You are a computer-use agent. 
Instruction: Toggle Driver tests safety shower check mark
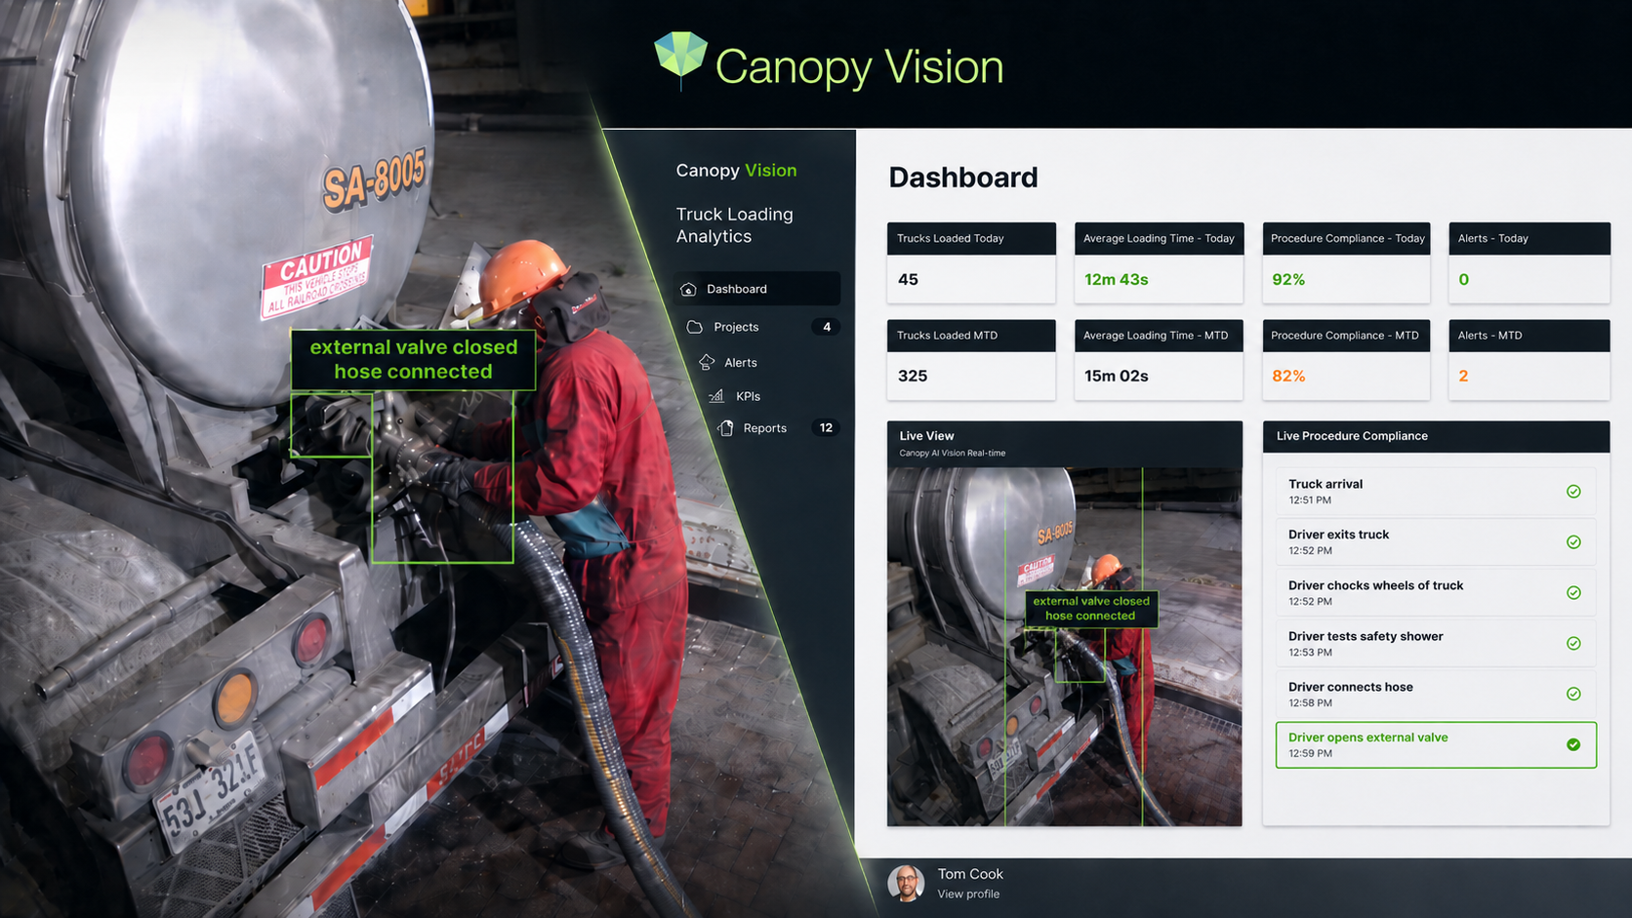(1573, 644)
